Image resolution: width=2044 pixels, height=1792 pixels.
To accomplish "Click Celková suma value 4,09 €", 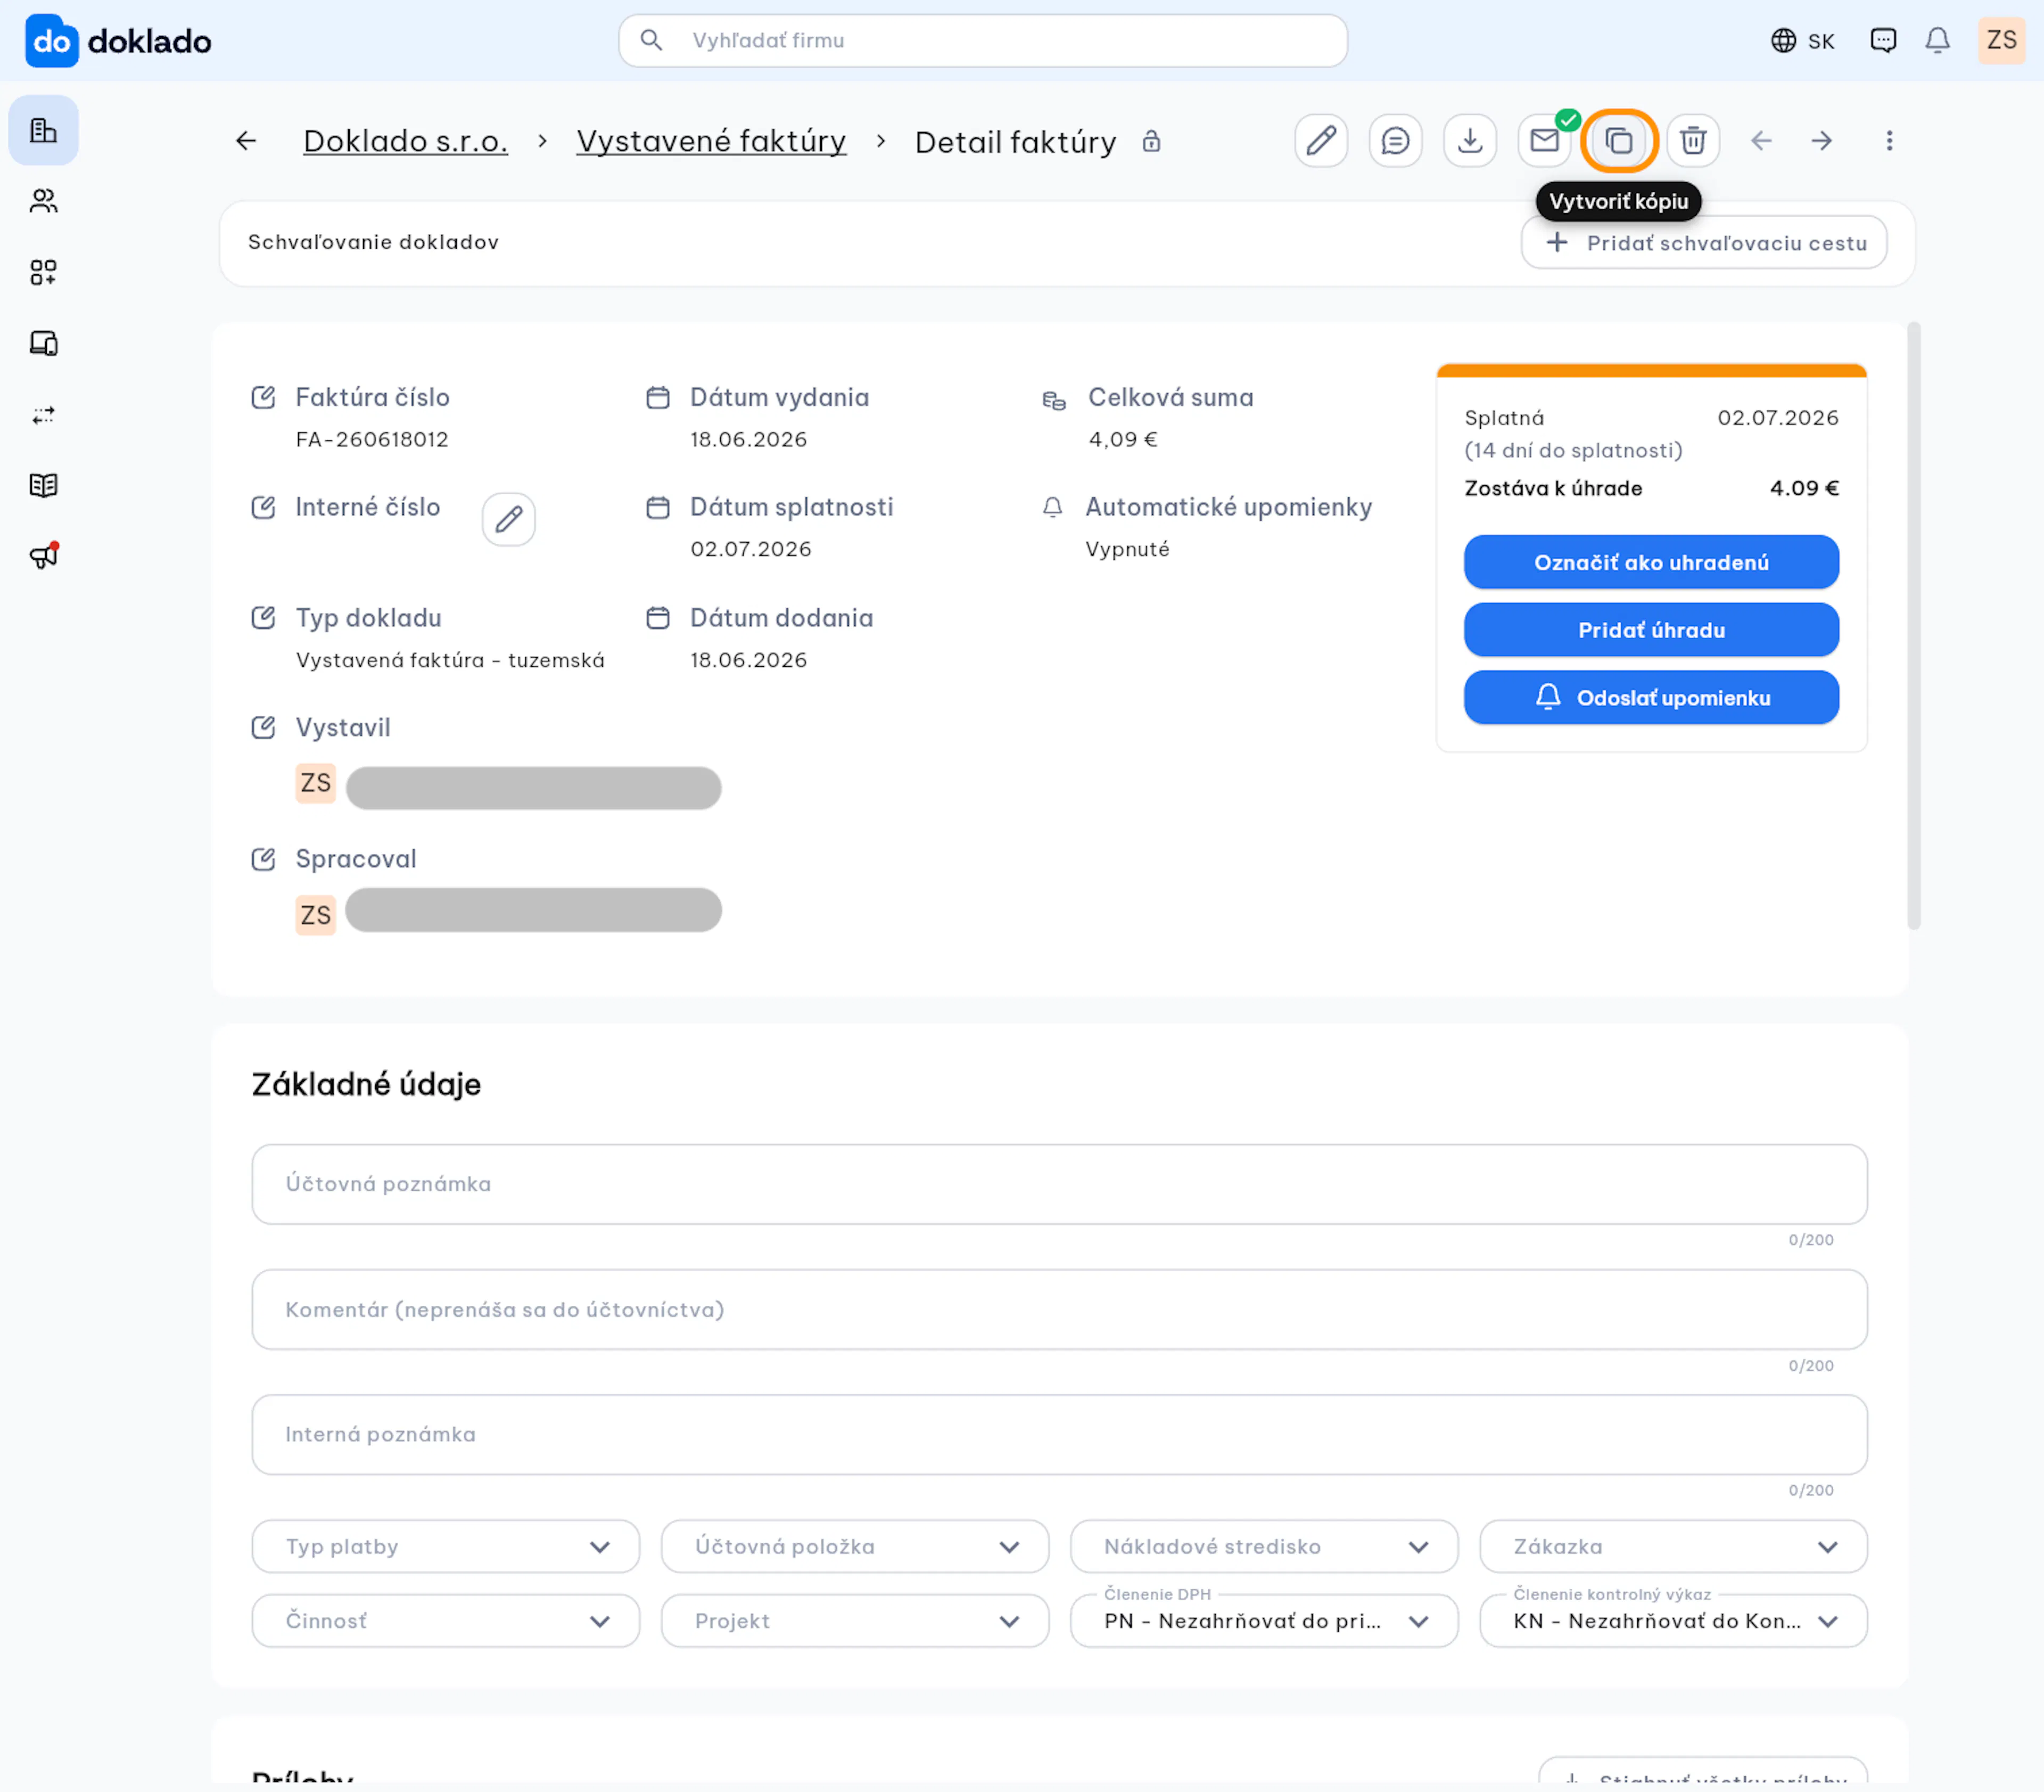I will coord(1123,439).
